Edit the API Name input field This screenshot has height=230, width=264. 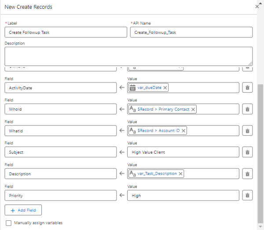coord(191,32)
